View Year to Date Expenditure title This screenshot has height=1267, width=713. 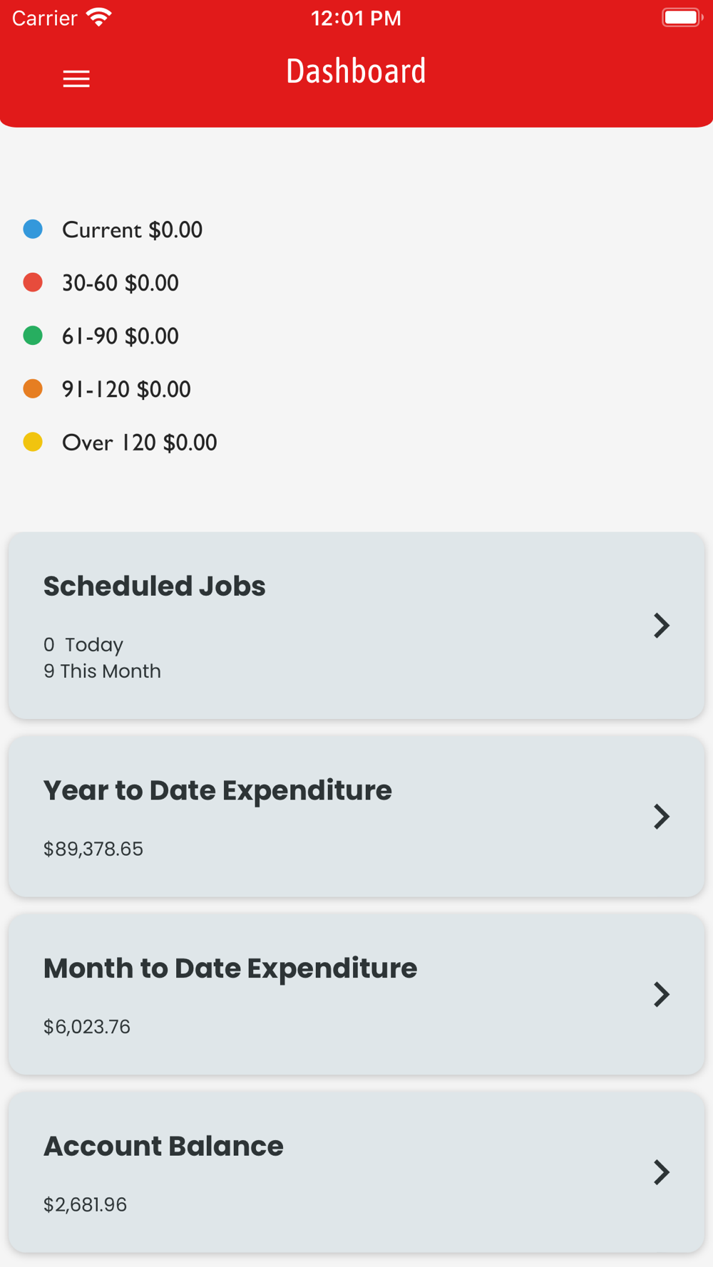pos(217,790)
